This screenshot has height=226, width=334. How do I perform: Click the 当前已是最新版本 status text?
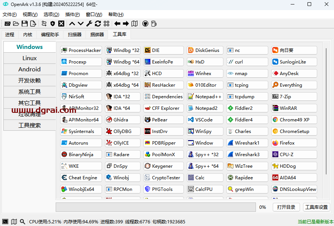coord(315,222)
